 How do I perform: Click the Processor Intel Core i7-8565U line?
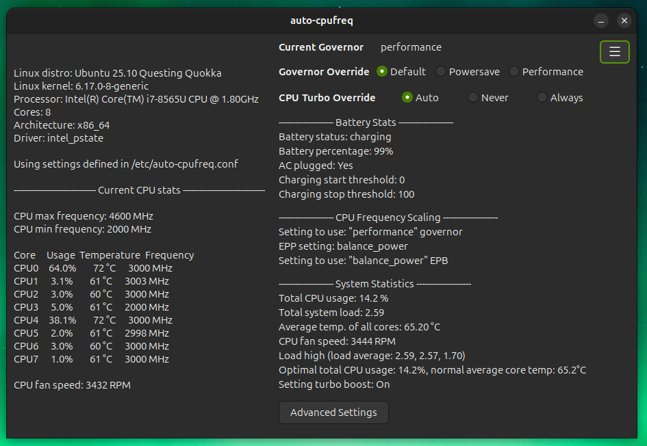tap(136, 99)
